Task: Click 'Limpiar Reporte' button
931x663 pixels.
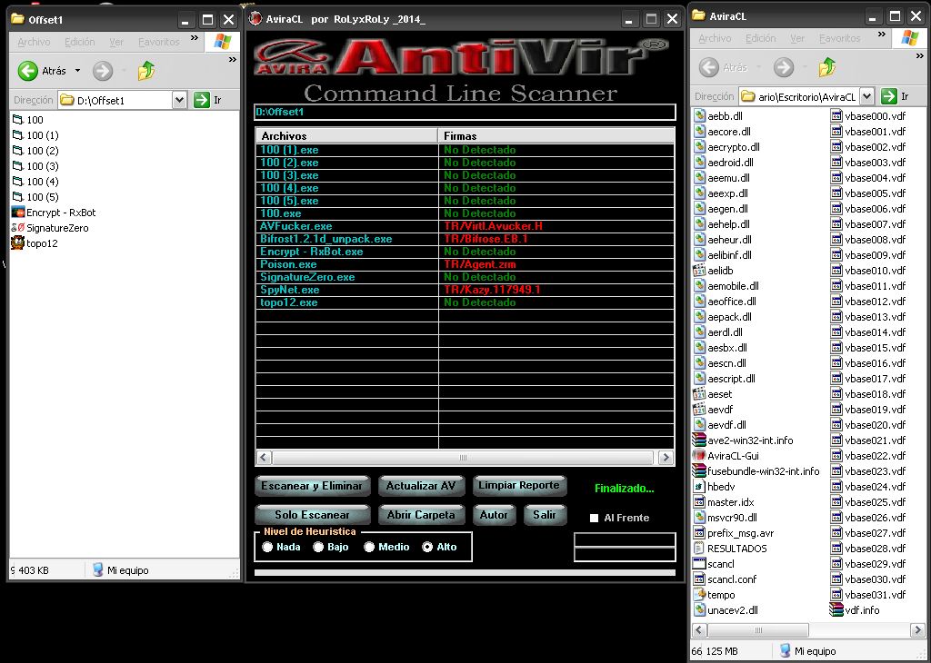Action: 519,485
